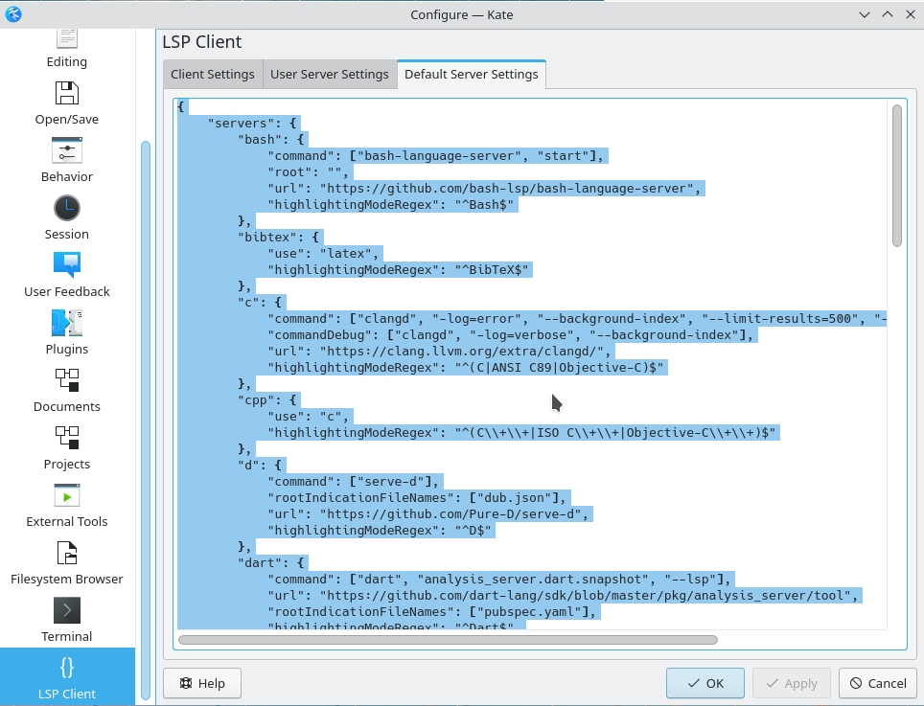Open the Plugins settings page
This screenshot has height=706, width=924.
(66, 332)
